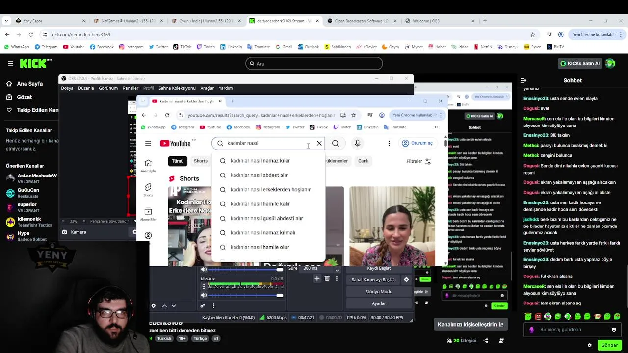Click the share icon next to 20 İzleyici

(x=486, y=340)
